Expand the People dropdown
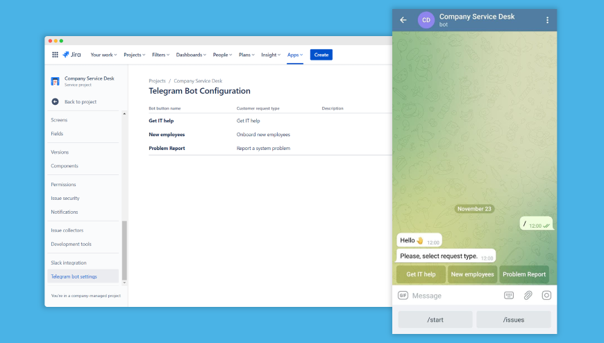This screenshot has height=343, width=604. point(222,55)
